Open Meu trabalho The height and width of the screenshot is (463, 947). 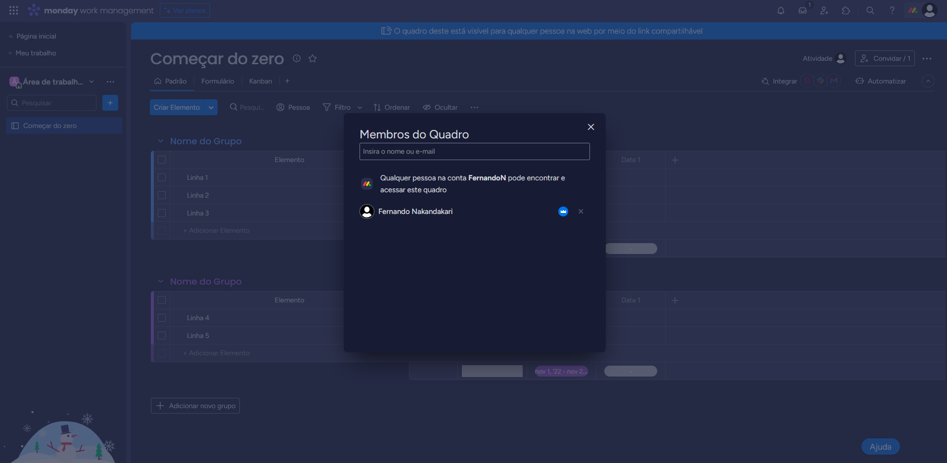pyautogui.click(x=36, y=53)
